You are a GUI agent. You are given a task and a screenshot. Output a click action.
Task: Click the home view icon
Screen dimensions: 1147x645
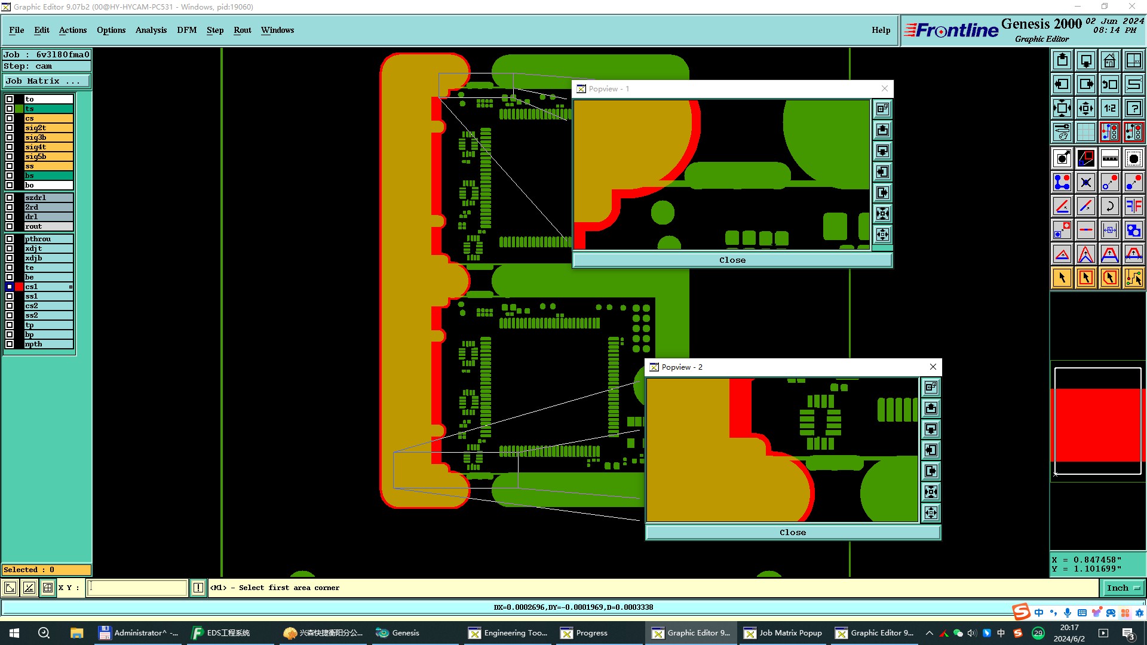(1109, 60)
